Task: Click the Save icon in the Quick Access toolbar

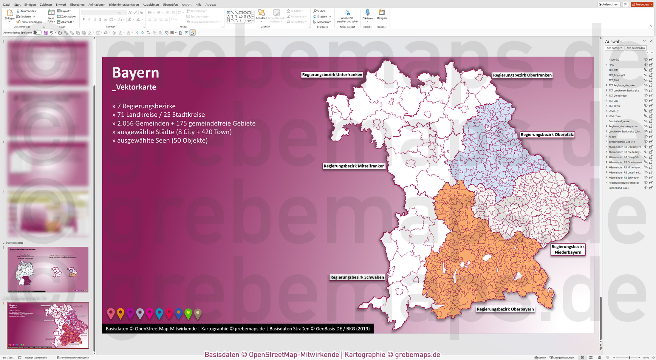Action: pos(45,33)
